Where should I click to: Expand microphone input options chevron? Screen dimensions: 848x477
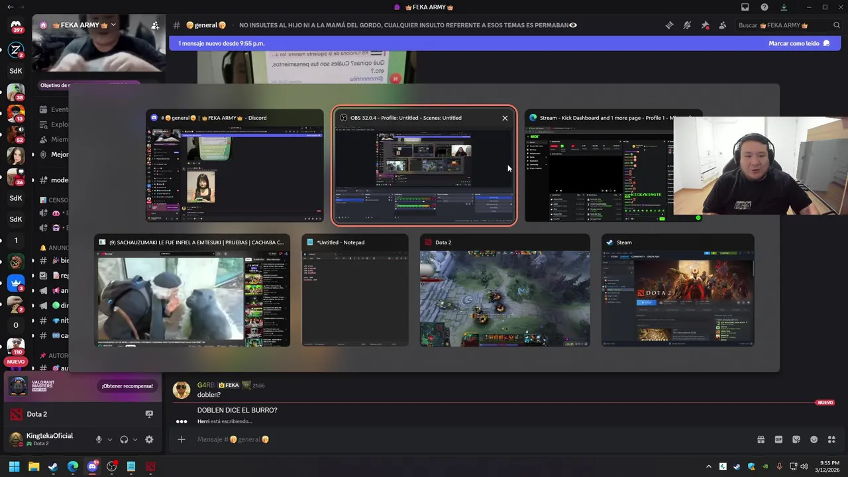coord(110,439)
